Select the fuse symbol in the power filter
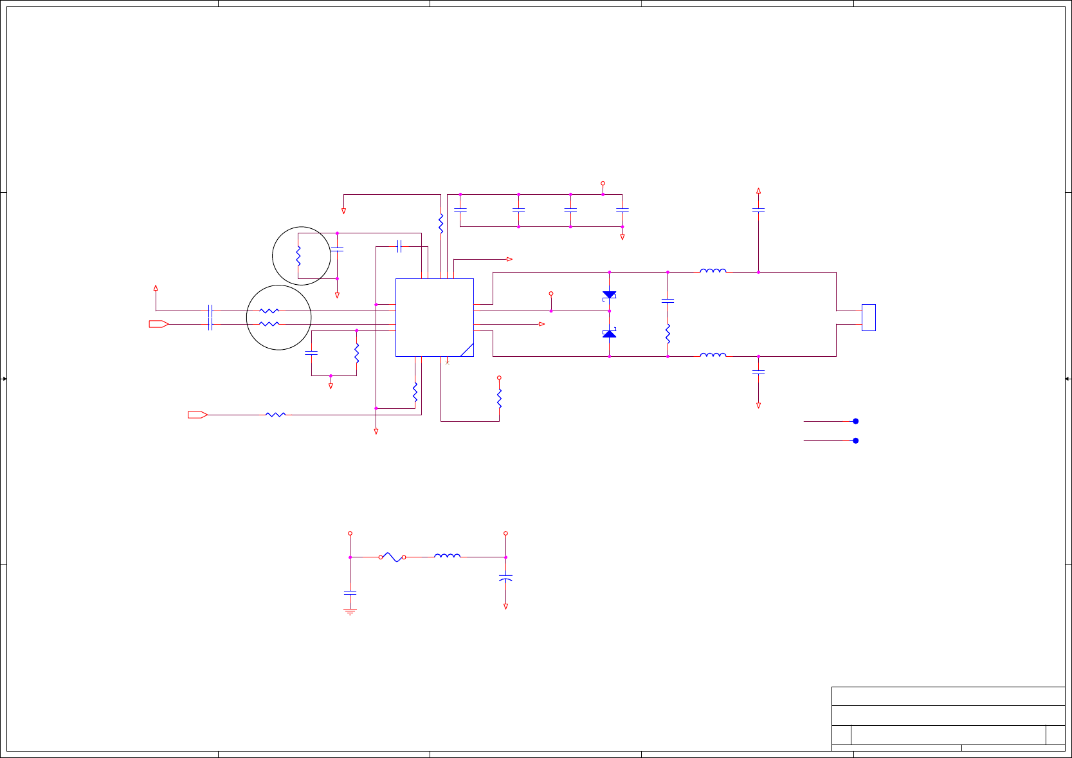The image size is (1072, 758). (x=392, y=557)
